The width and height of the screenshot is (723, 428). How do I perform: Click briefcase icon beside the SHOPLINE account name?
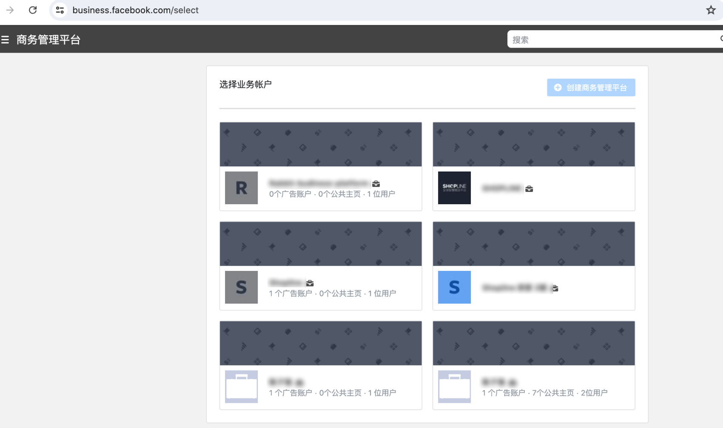click(529, 189)
